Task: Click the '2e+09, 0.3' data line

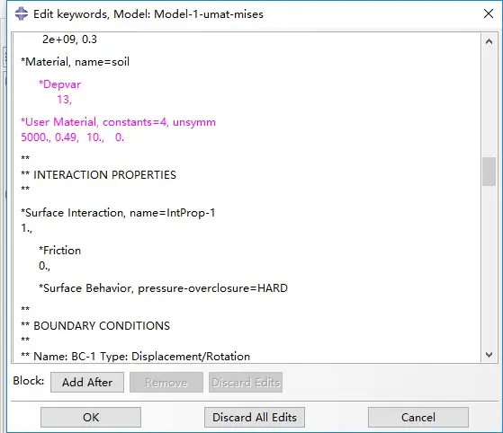Action: [x=69, y=39]
